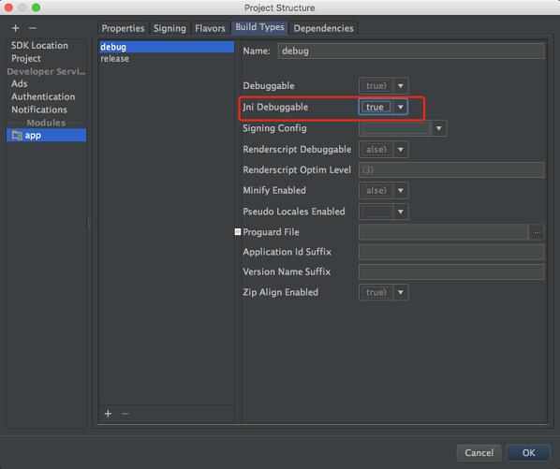Add a new module with the sidebar plus icon

pos(15,28)
